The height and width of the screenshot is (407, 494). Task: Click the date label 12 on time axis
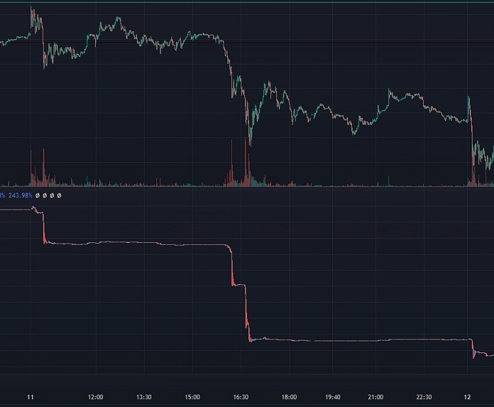pyautogui.click(x=467, y=397)
